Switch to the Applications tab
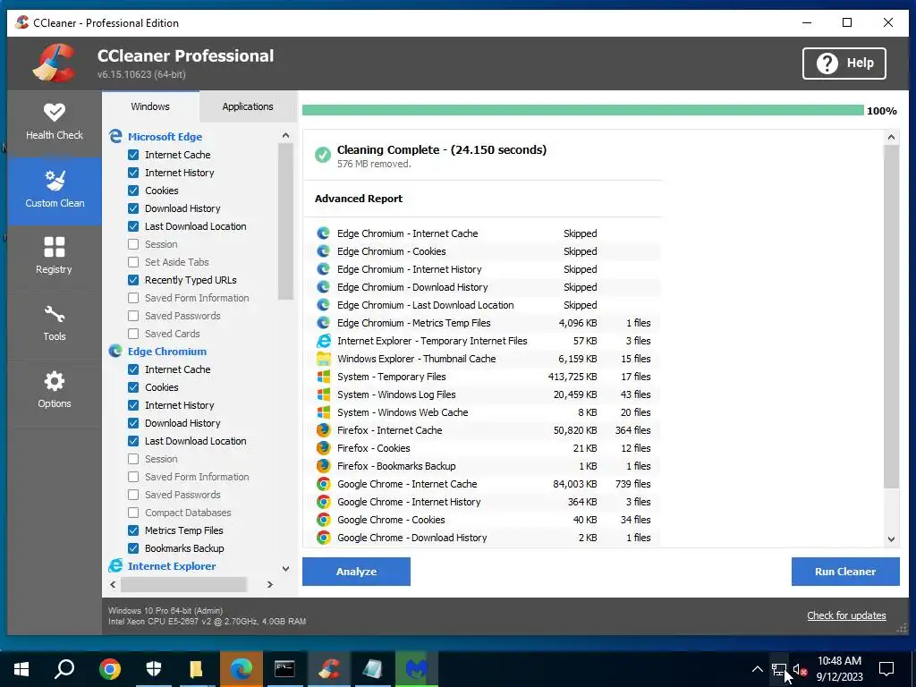 pyautogui.click(x=248, y=106)
